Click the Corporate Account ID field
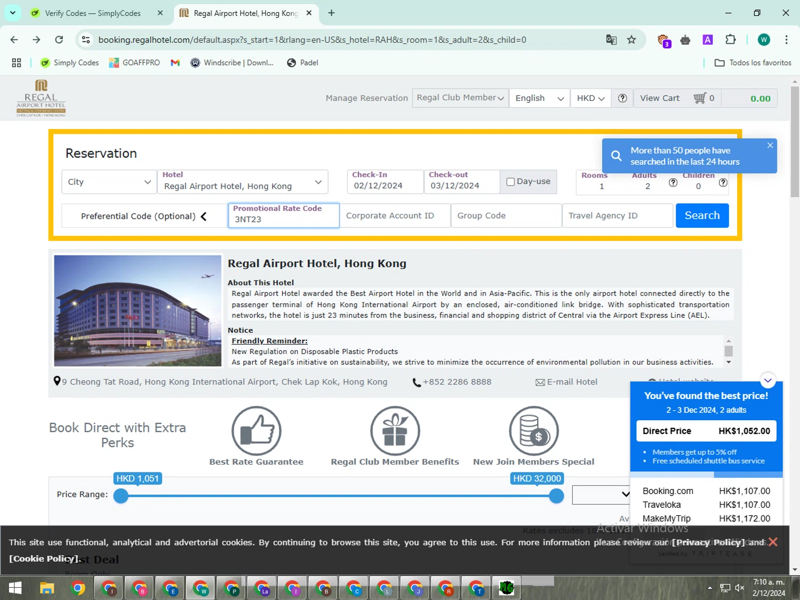 pos(395,215)
